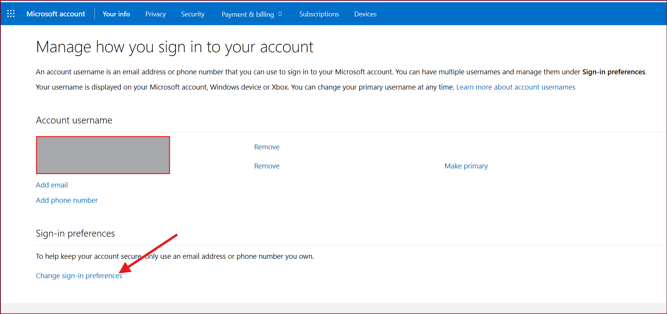Image resolution: width=667 pixels, height=314 pixels.
Task: Open the Subscriptions tab
Action: coord(319,14)
